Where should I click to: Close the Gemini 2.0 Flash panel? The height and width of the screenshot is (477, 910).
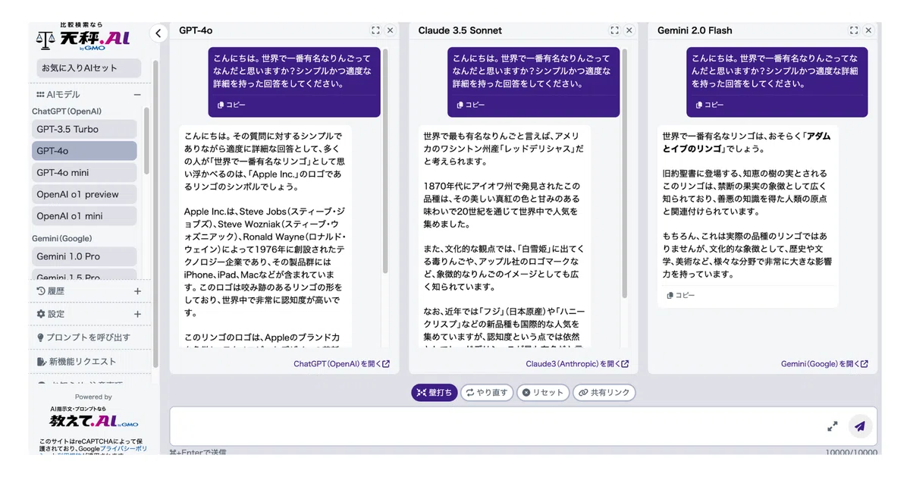coord(868,30)
